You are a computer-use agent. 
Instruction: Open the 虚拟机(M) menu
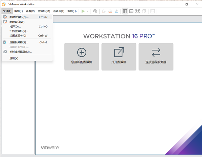pos(44,11)
